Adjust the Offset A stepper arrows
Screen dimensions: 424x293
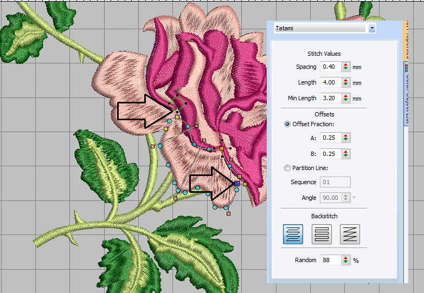coord(345,138)
